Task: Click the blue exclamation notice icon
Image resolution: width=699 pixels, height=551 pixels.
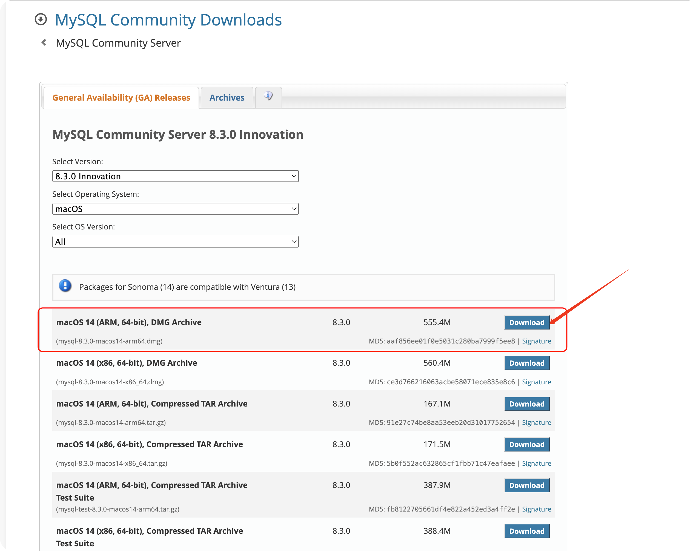Action: (x=65, y=286)
